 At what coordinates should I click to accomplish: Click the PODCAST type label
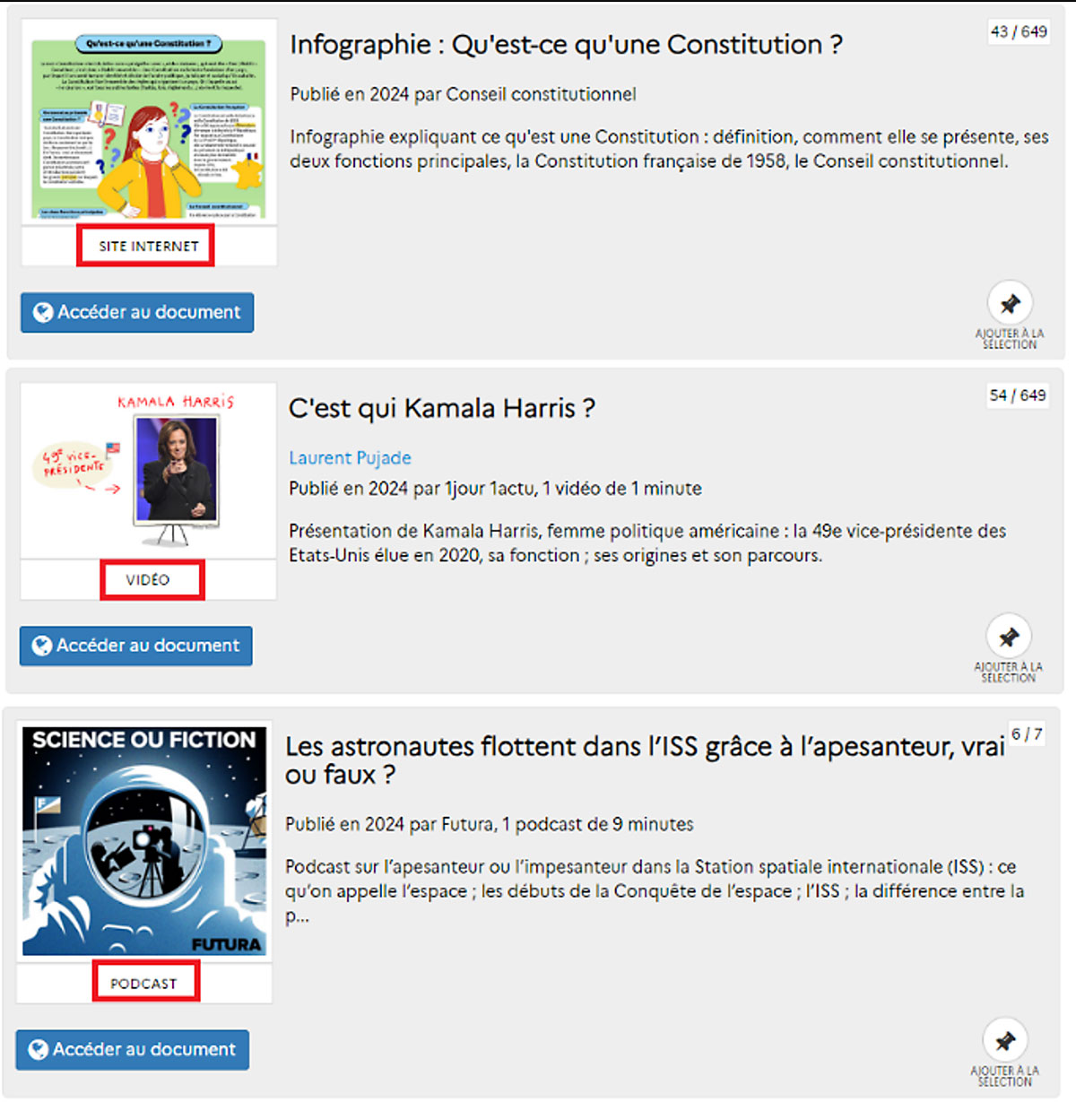(x=143, y=984)
